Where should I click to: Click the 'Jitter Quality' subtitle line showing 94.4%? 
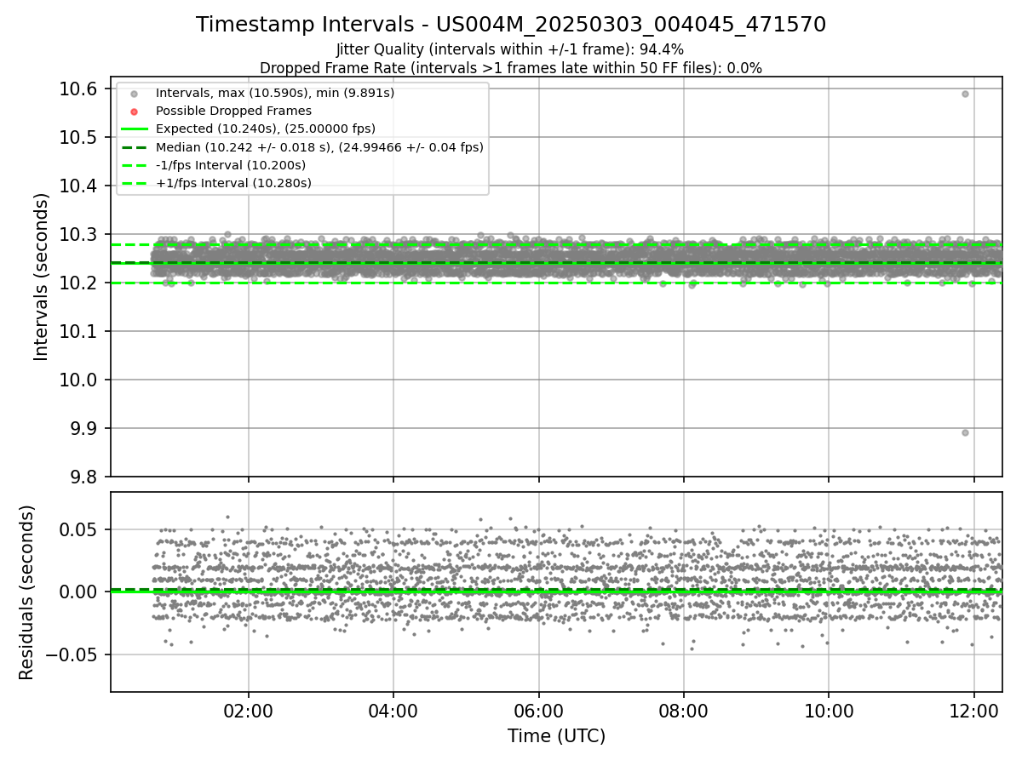pos(510,50)
